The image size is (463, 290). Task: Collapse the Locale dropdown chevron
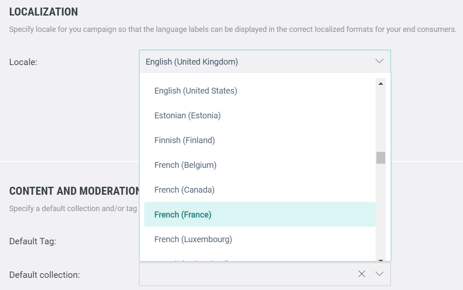click(x=379, y=61)
